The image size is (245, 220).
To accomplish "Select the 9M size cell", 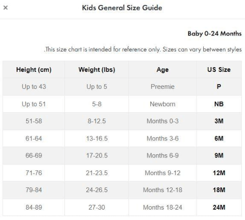I will tap(219, 156).
